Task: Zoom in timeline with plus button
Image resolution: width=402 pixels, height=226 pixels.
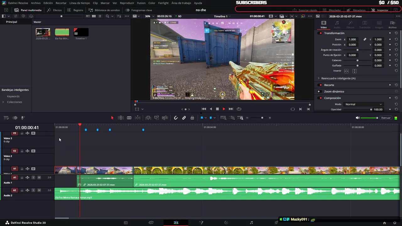Action: click(270, 118)
